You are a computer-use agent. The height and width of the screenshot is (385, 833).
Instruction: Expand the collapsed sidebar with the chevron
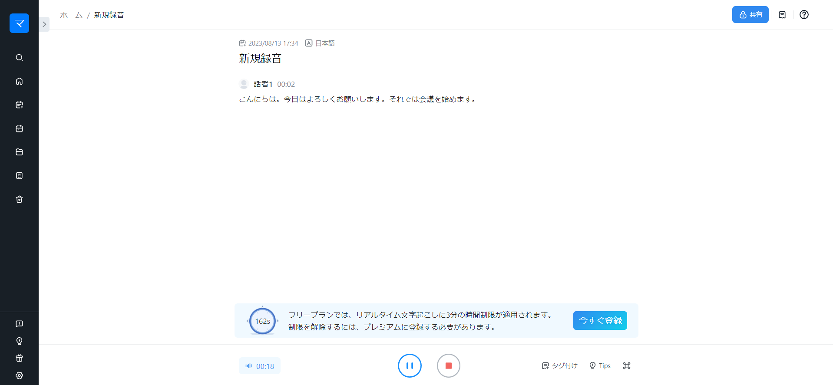[44, 24]
